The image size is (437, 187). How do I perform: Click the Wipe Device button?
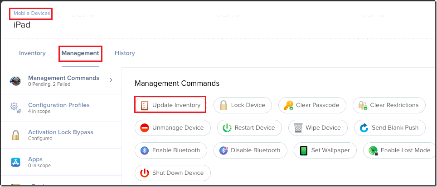[318, 128]
